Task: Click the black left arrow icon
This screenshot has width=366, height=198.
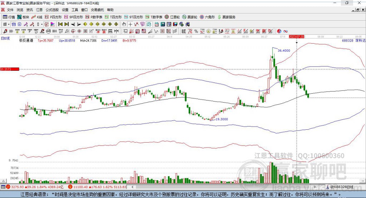Action: (x=73, y=24)
